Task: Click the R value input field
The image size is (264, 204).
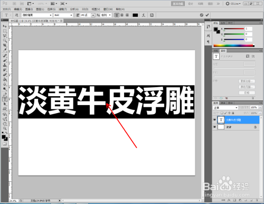Action: (249, 29)
